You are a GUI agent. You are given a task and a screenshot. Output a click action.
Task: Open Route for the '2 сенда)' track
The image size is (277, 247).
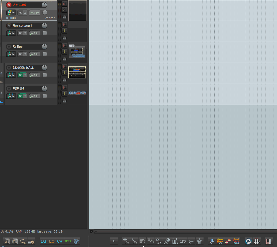11,12
